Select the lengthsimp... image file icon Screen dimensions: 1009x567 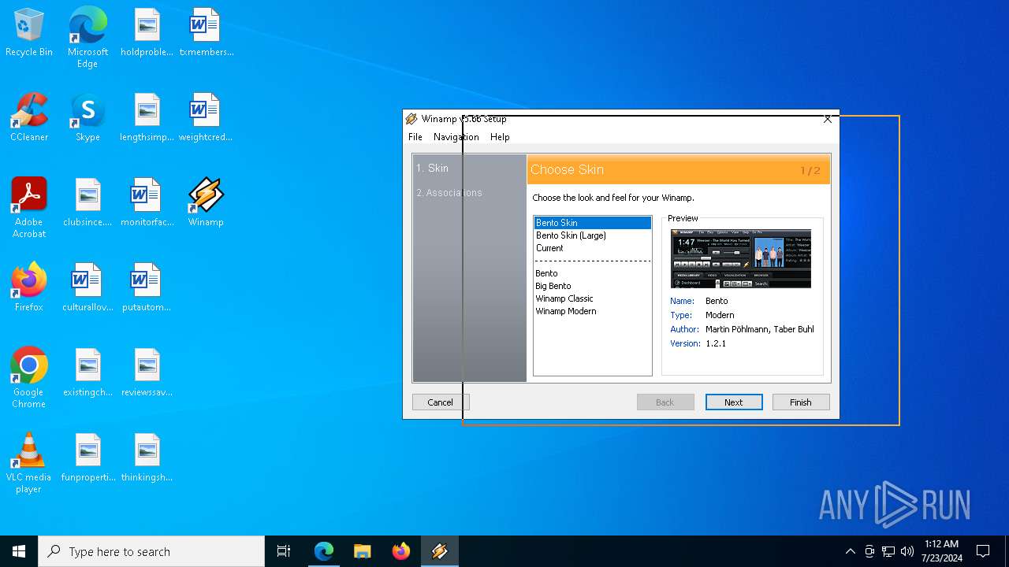click(x=147, y=117)
